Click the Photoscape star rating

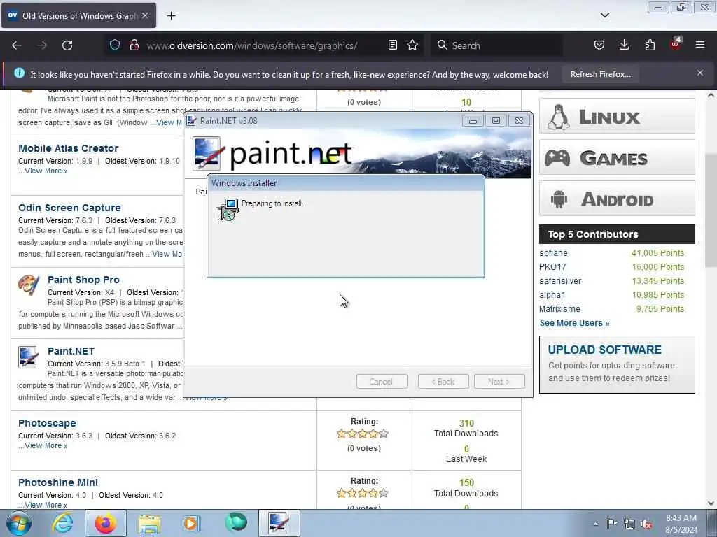tap(363, 434)
